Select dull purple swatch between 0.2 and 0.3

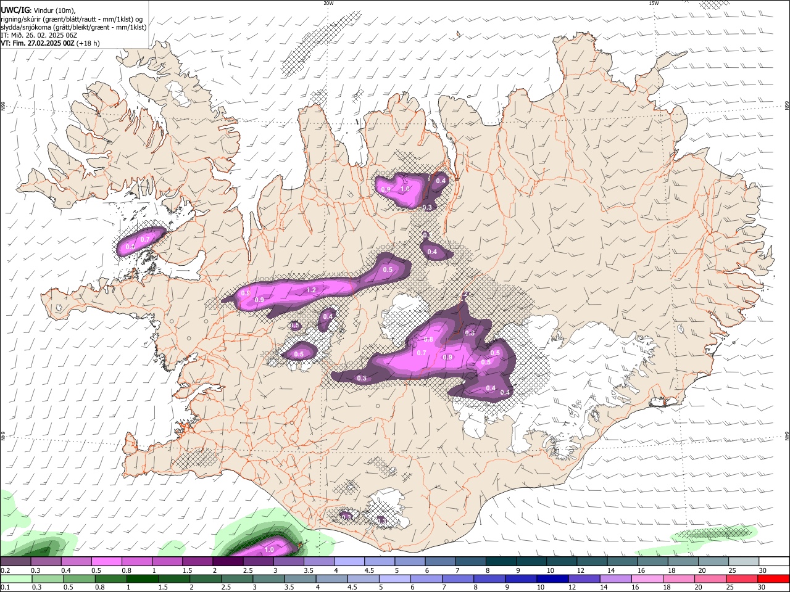point(15,561)
